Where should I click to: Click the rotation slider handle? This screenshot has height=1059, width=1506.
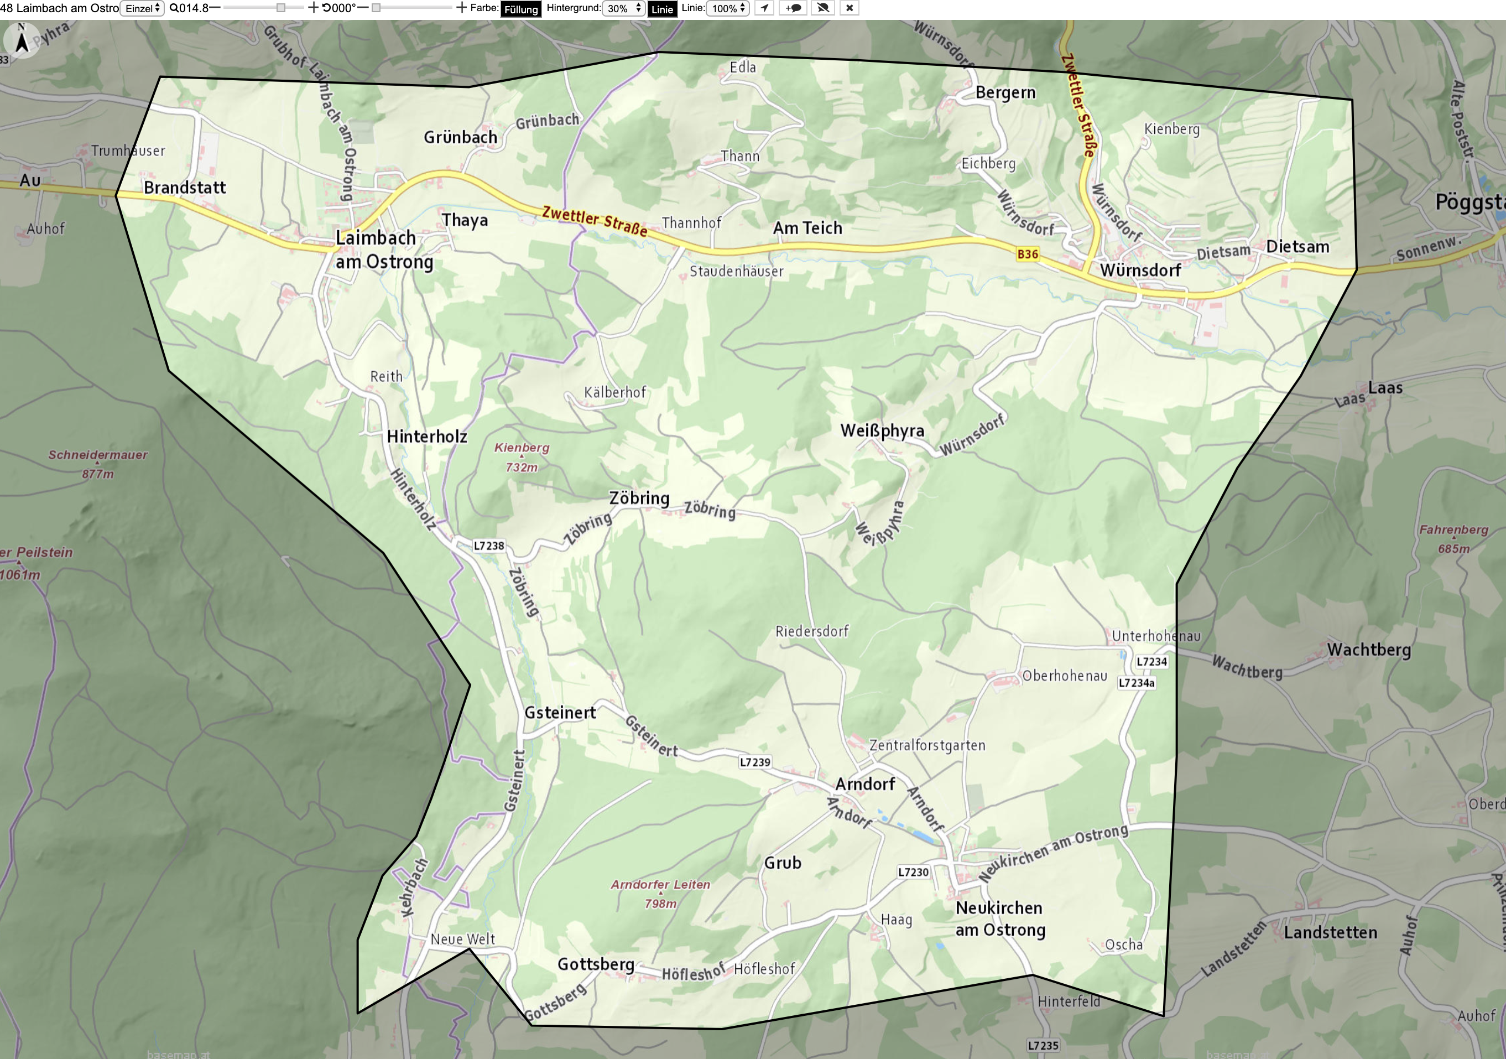tap(376, 8)
